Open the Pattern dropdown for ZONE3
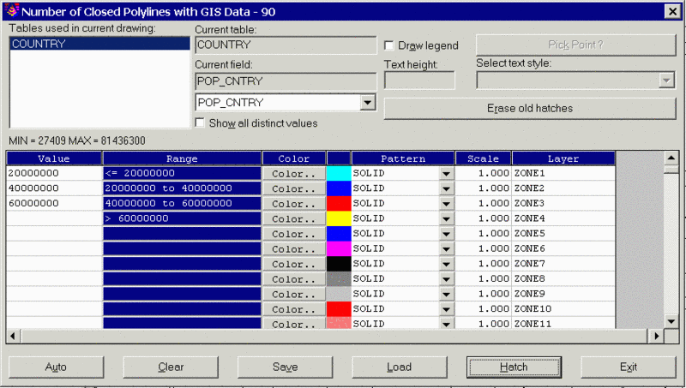686x388 pixels. [x=446, y=204]
